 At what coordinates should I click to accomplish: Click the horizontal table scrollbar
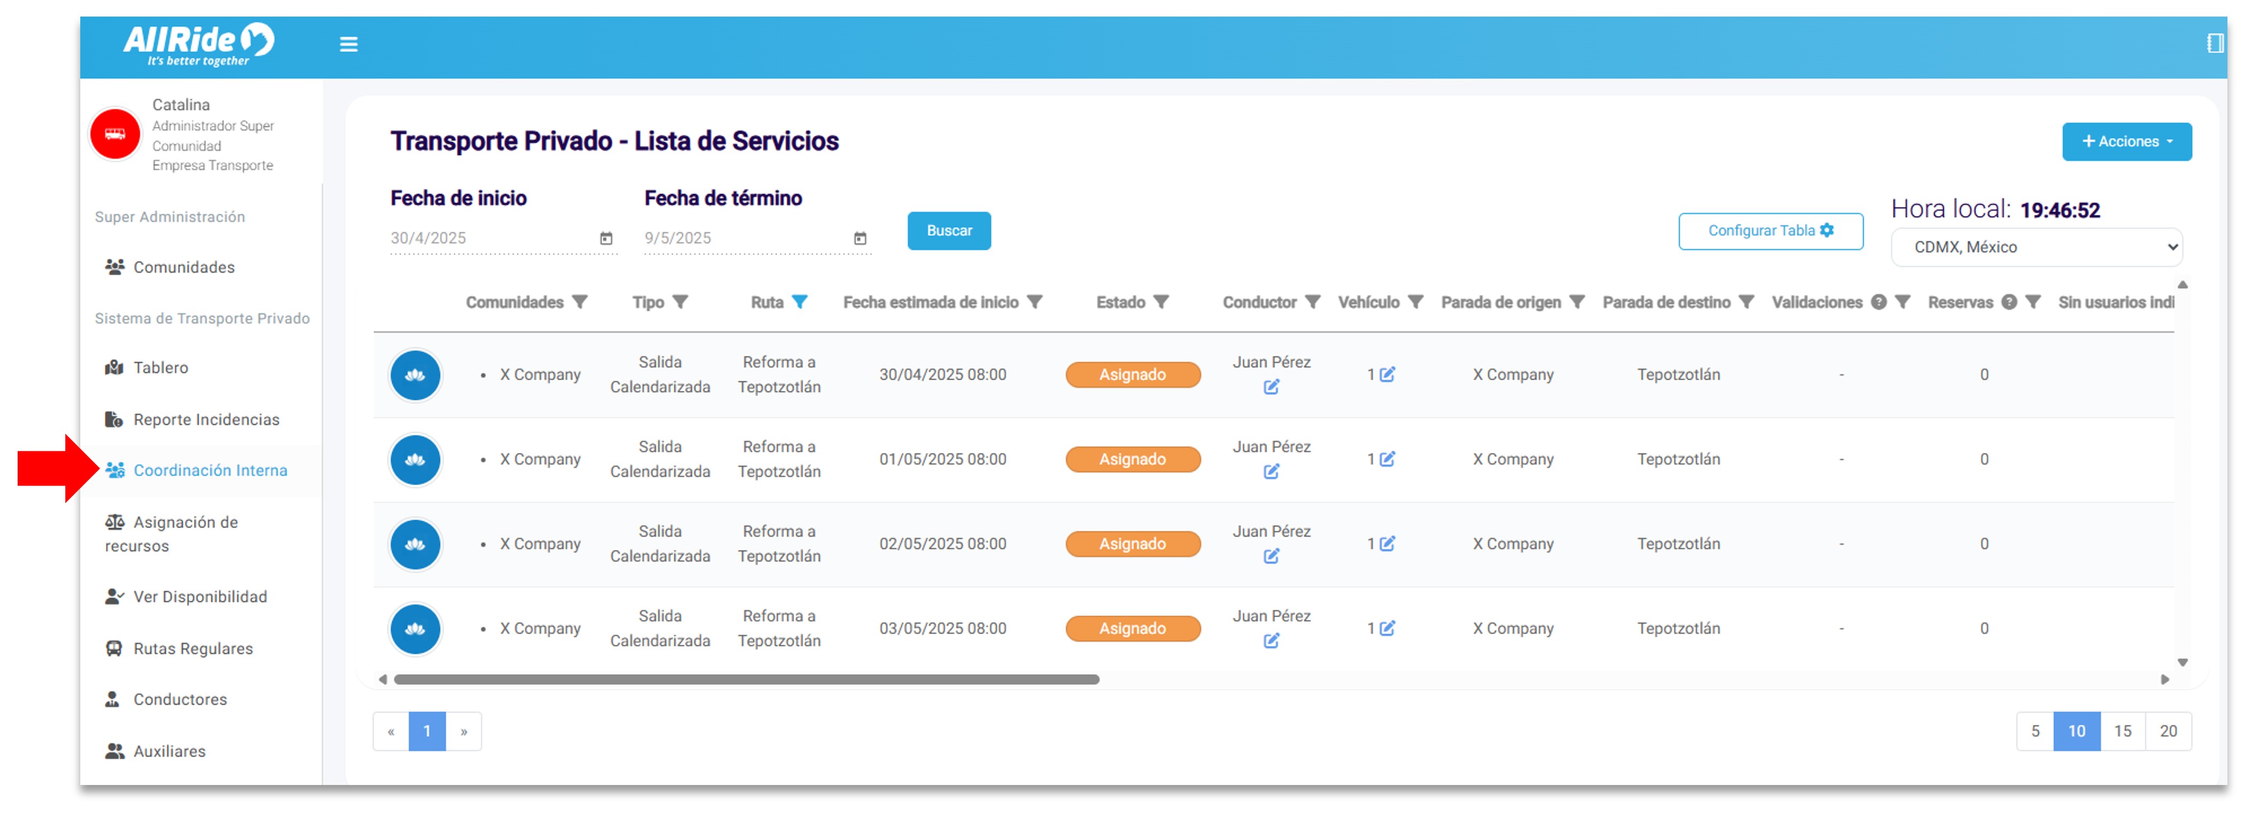pos(746,679)
